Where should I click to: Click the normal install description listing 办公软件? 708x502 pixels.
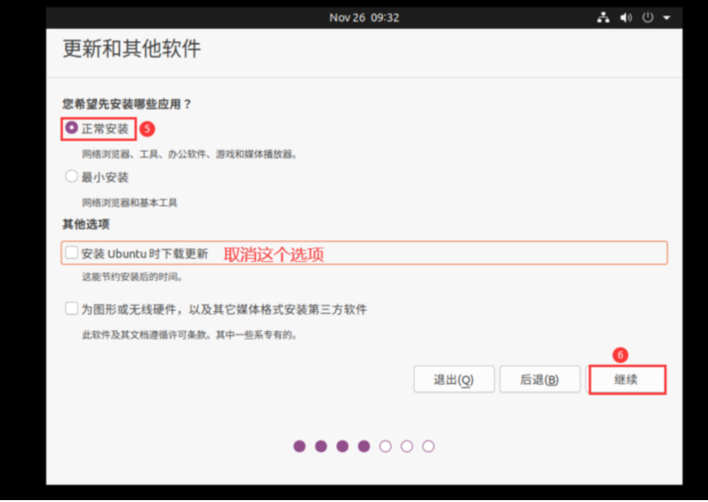190,154
